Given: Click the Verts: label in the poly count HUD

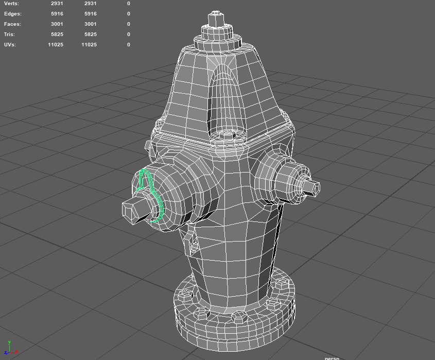Looking at the screenshot, I should pos(11,4).
